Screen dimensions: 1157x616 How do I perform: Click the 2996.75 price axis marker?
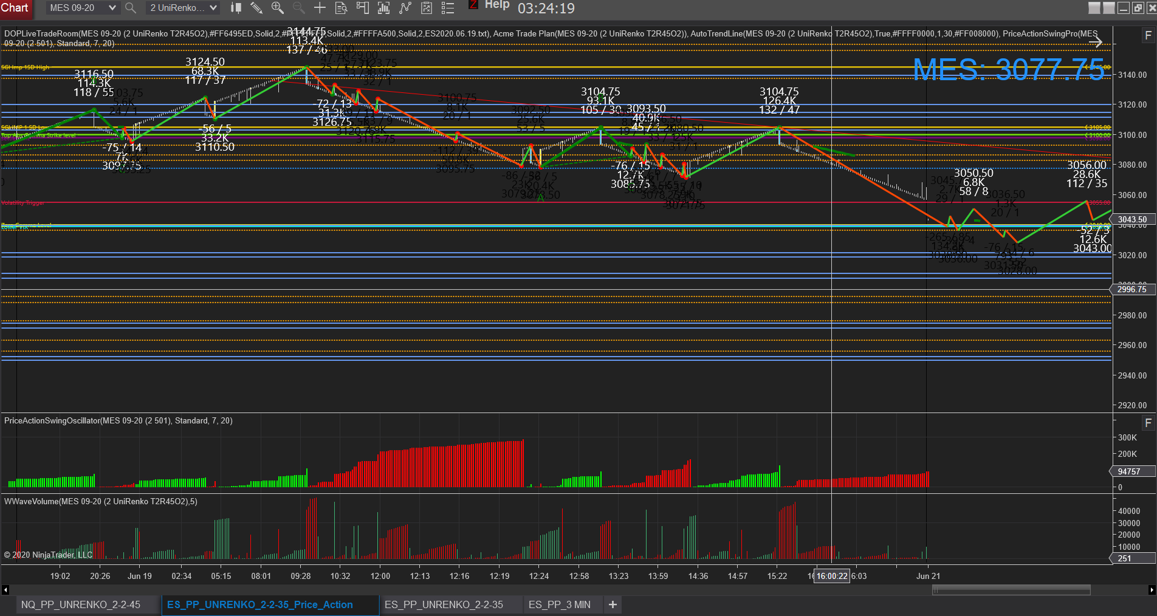(1132, 289)
